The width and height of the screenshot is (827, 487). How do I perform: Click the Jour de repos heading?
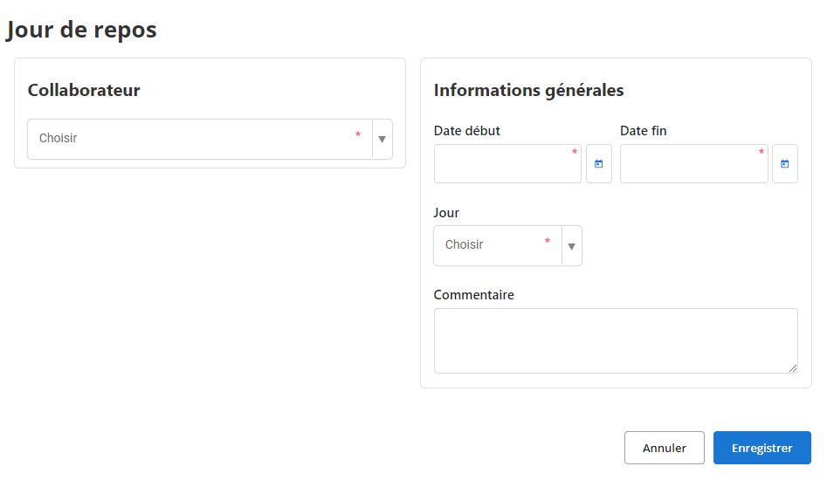(81, 30)
